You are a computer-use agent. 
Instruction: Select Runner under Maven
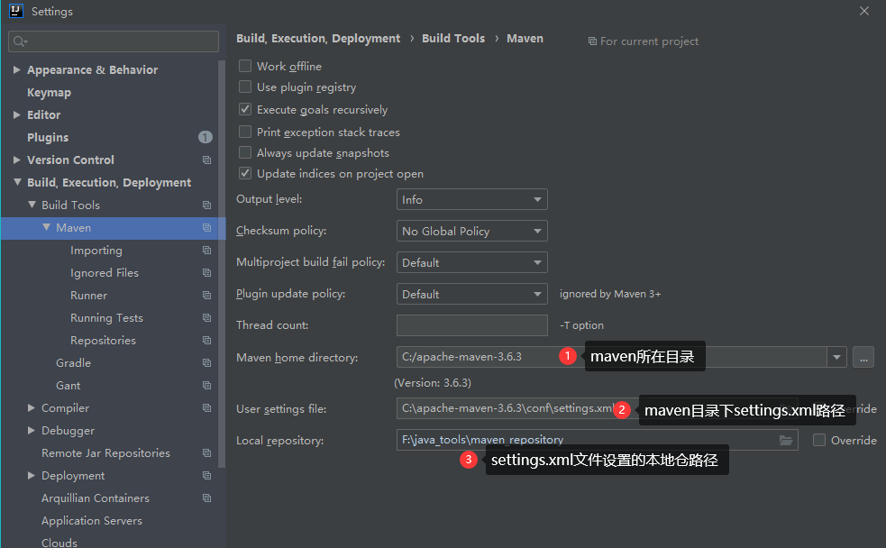pyautogui.click(x=88, y=296)
